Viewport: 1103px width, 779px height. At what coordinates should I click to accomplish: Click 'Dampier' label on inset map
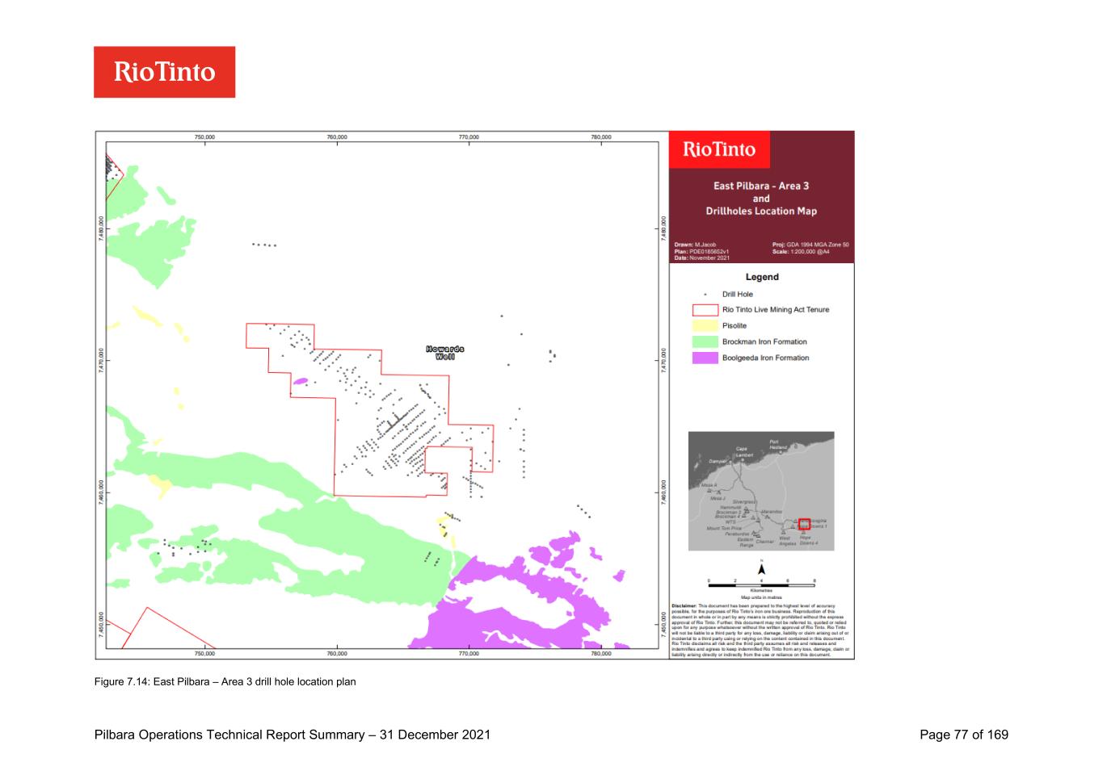click(x=718, y=461)
